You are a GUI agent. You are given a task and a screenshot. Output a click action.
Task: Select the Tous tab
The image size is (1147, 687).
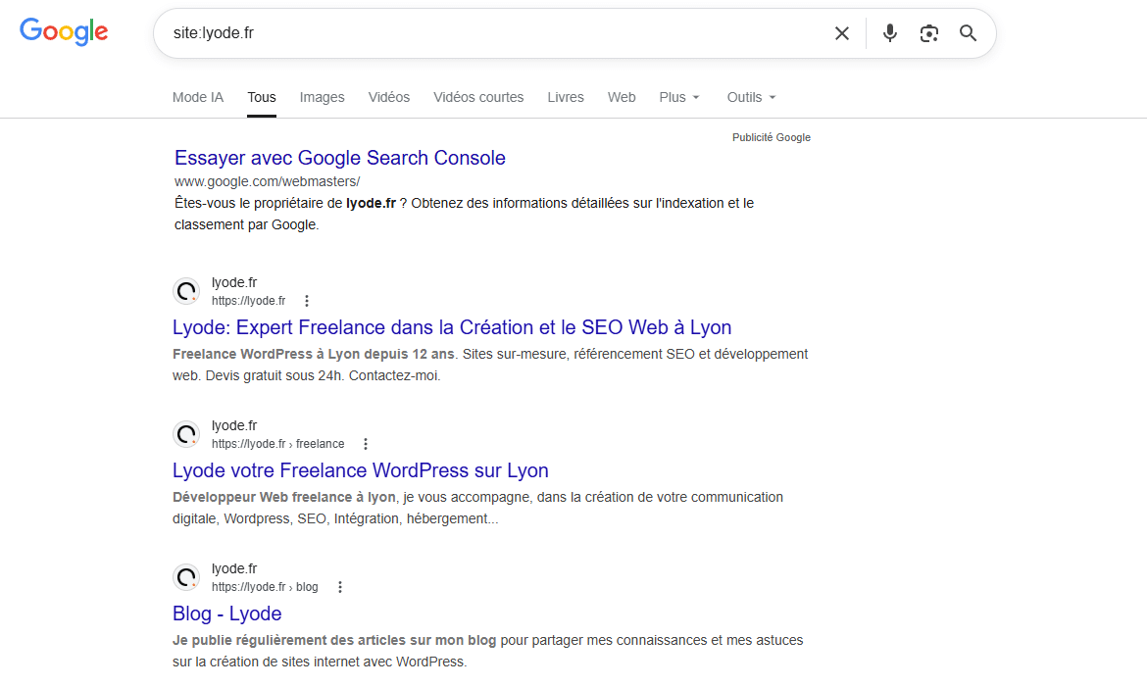tap(261, 97)
